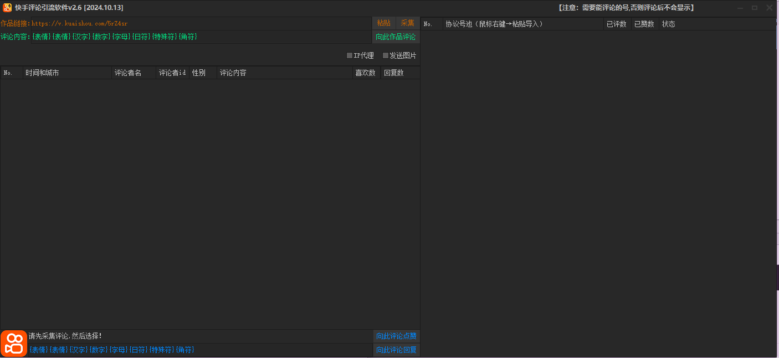Click the 回复数 column header
The image size is (779, 358).
click(x=399, y=73)
